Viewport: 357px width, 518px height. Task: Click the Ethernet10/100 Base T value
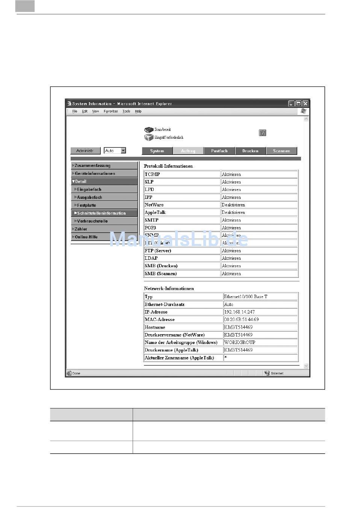coord(246,297)
